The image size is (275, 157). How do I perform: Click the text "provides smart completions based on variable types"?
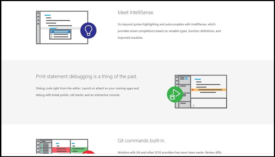point(152,31)
